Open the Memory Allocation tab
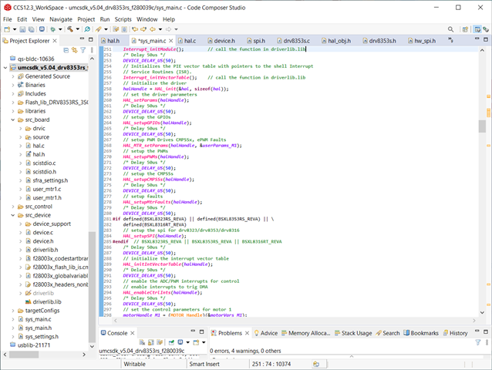This screenshot has width=492, height=370. 306,333
